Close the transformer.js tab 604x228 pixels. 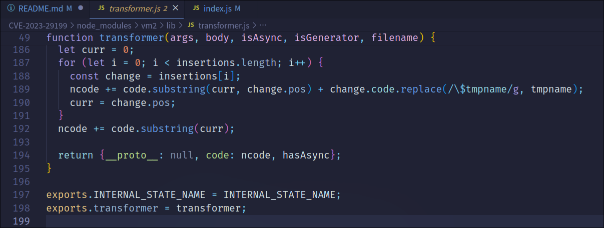pyautogui.click(x=175, y=8)
